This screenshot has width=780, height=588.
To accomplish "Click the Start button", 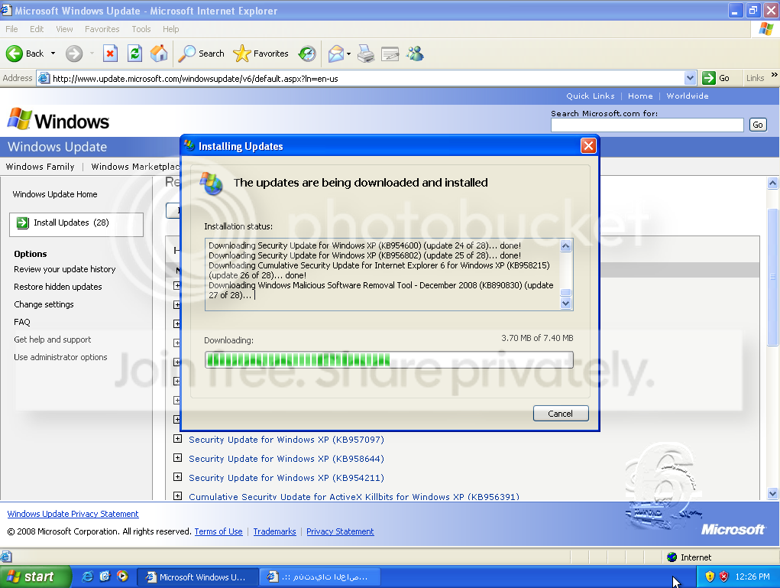I will [35, 577].
